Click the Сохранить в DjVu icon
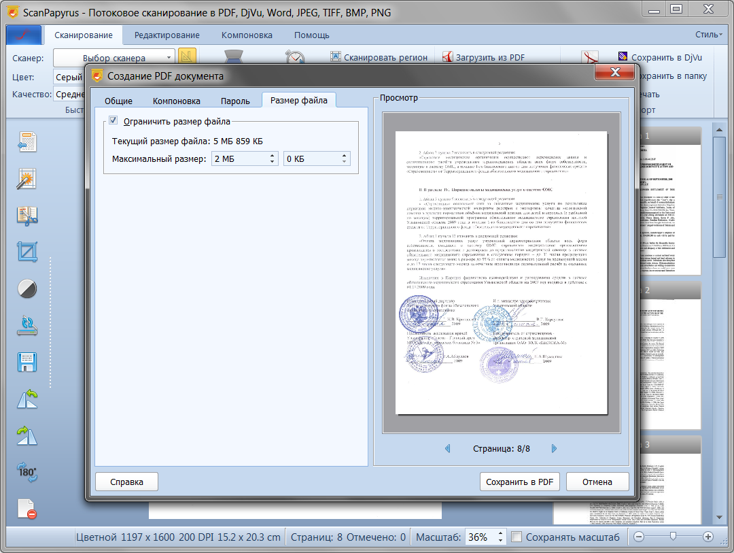The width and height of the screenshot is (734, 553). coord(623,56)
